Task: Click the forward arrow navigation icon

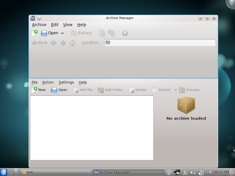Action: click(54, 43)
